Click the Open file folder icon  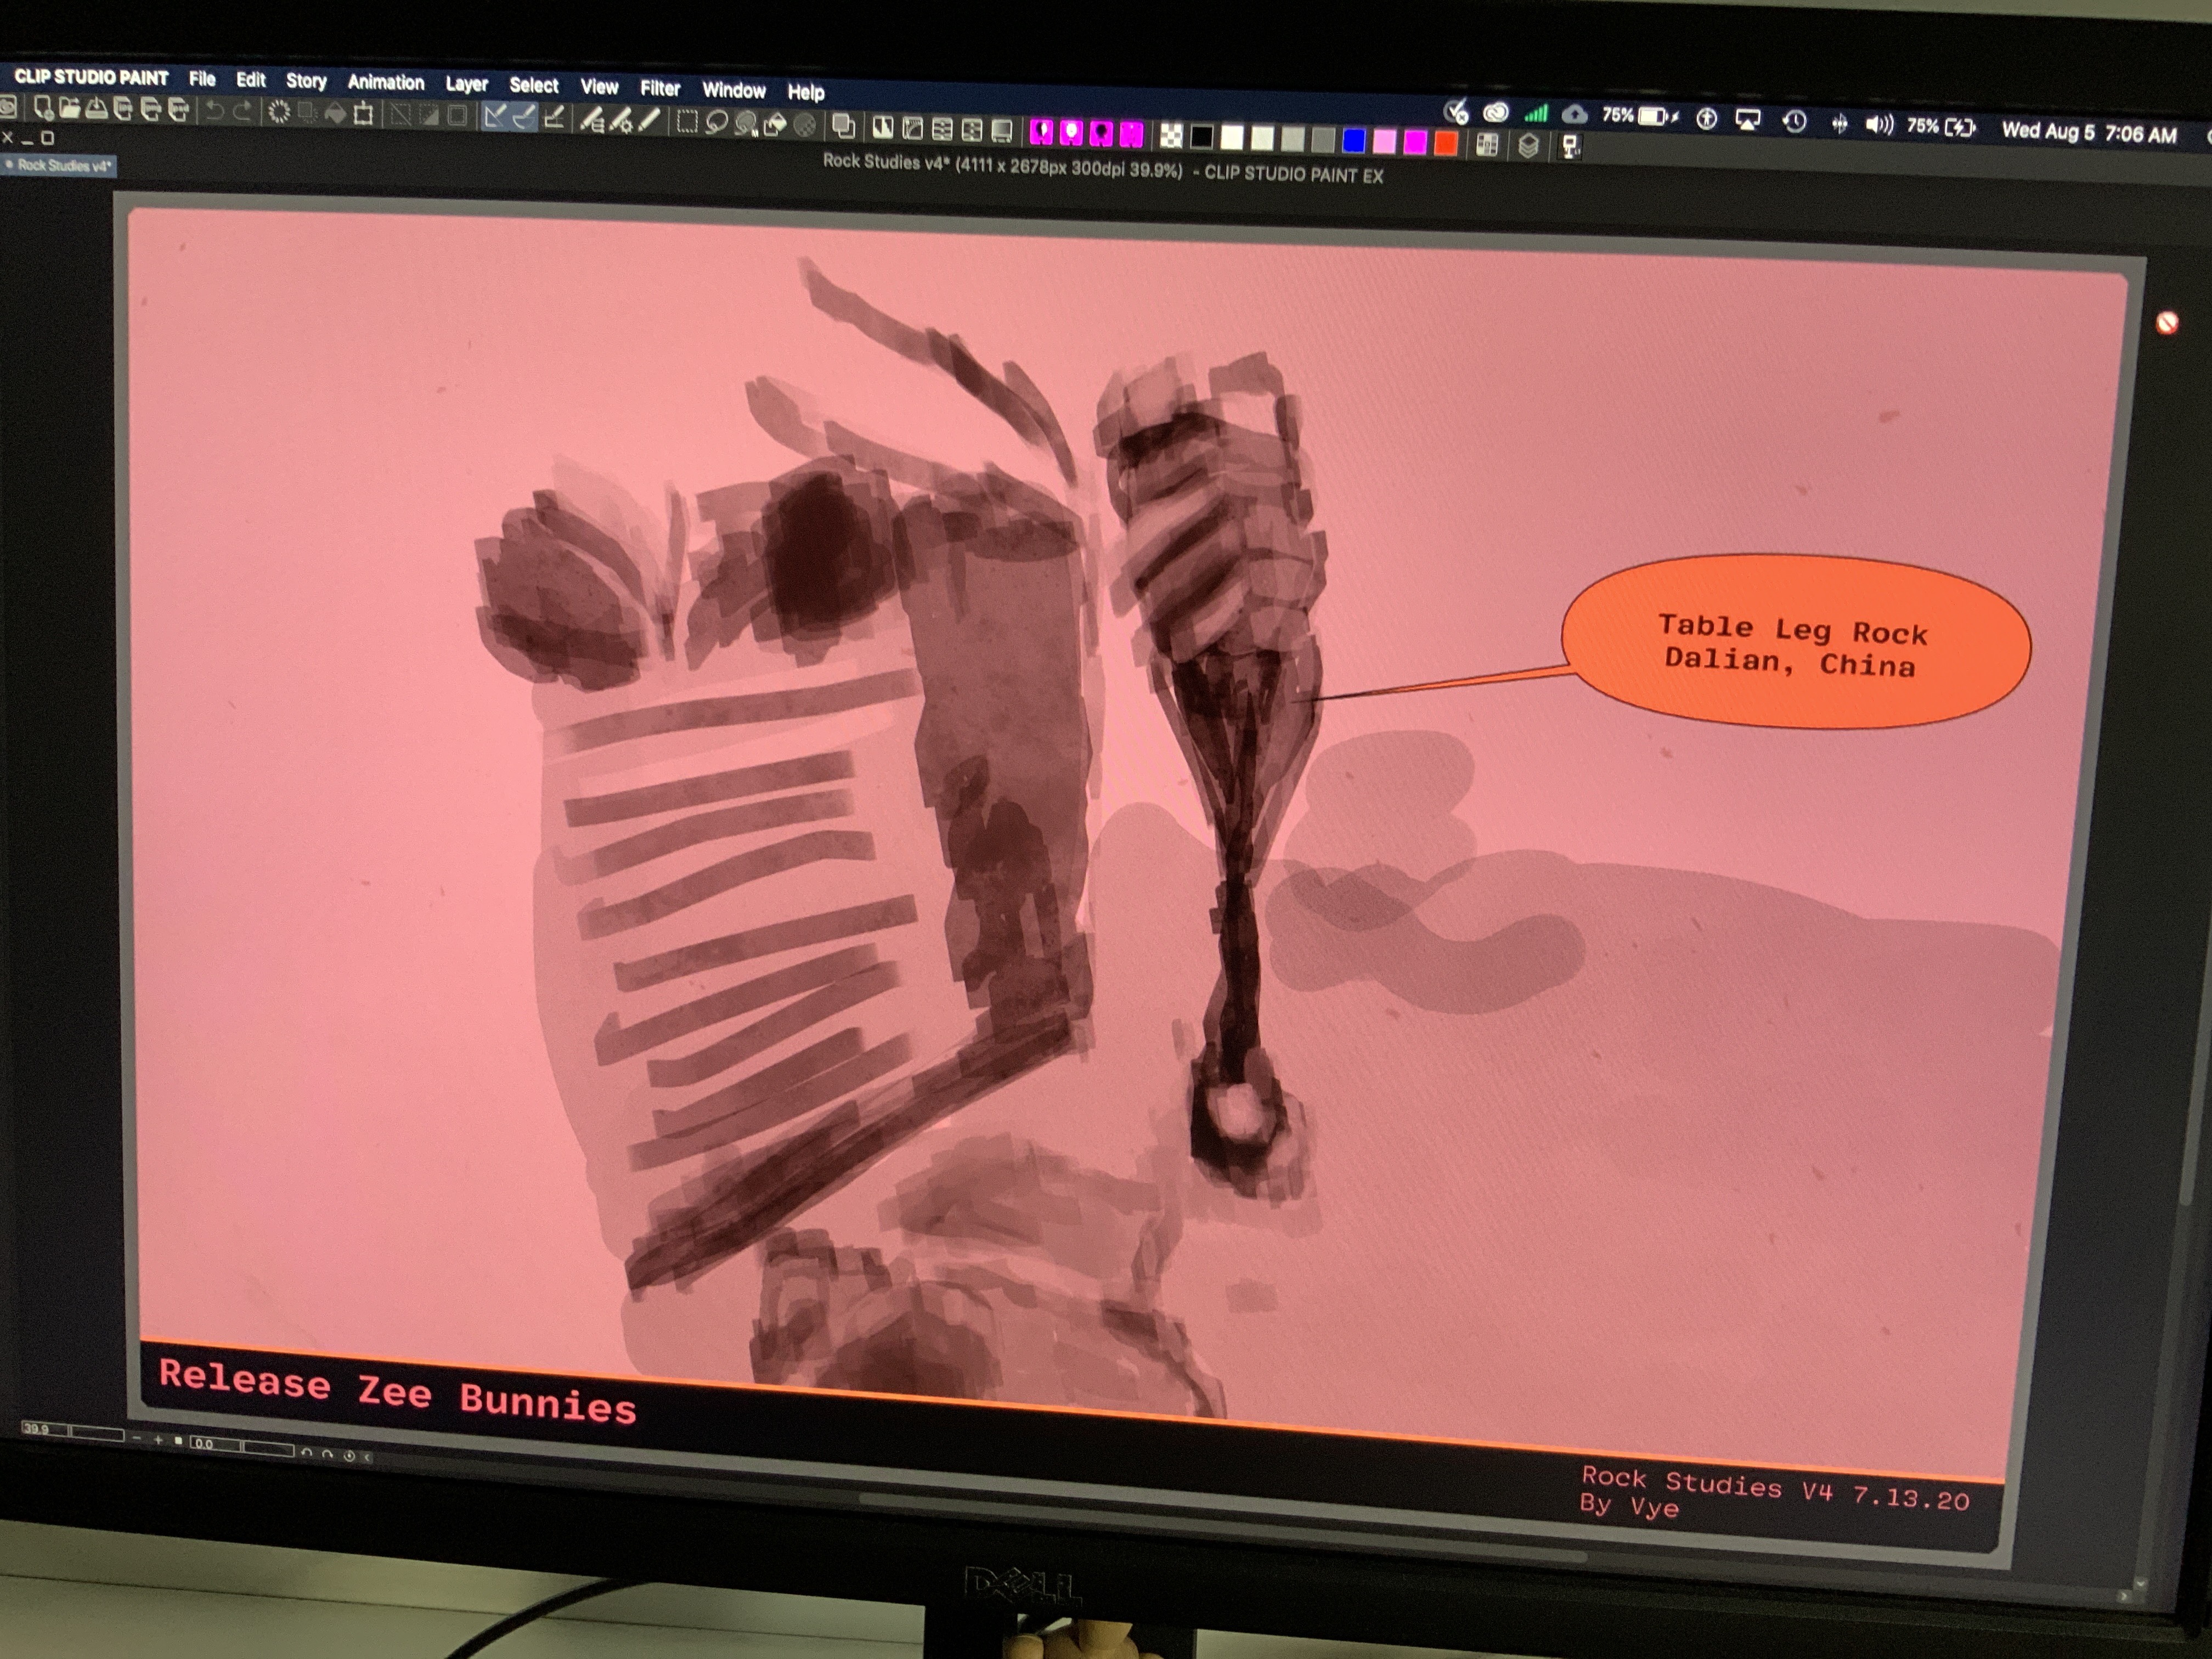tap(69, 108)
